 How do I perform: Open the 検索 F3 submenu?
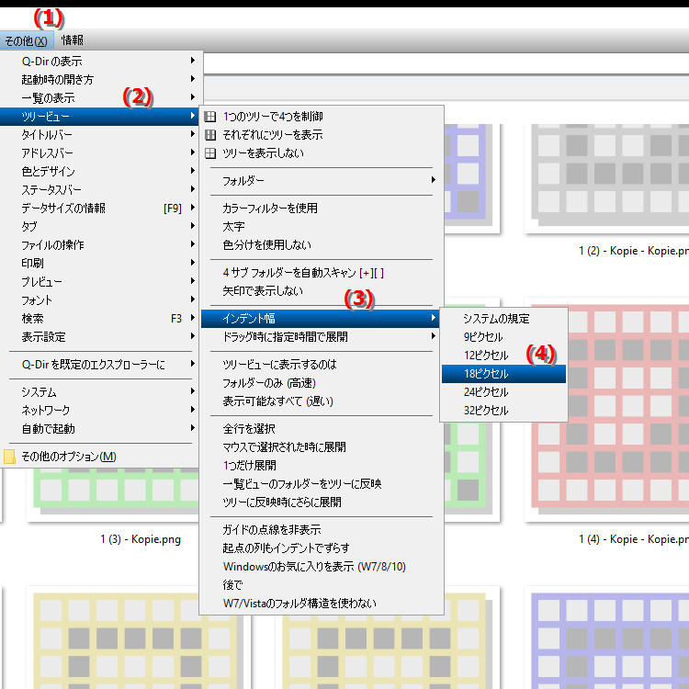pyautogui.click(x=100, y=318)
